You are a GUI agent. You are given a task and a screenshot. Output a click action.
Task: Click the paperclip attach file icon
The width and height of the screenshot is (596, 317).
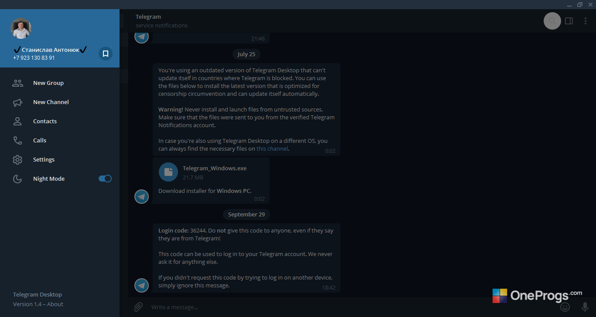[138, 307]
